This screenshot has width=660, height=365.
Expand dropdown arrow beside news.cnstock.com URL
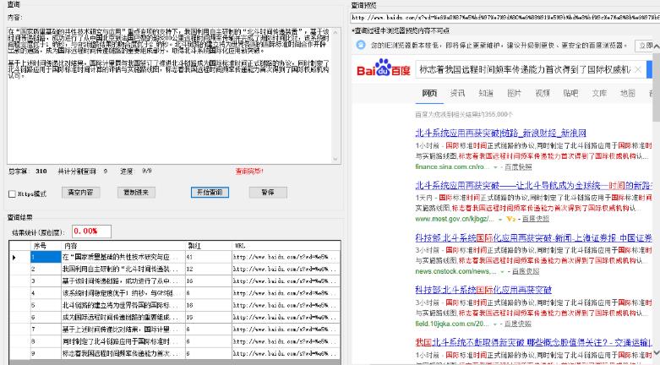(503, 272)
